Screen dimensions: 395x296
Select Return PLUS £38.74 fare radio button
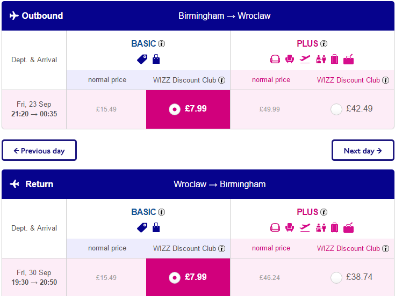click(336, 278)
